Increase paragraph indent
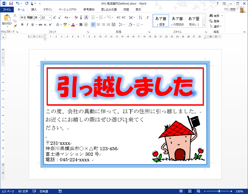Image resolution: width=248 pixels, height=194 pixels. (x=124, y=17)
